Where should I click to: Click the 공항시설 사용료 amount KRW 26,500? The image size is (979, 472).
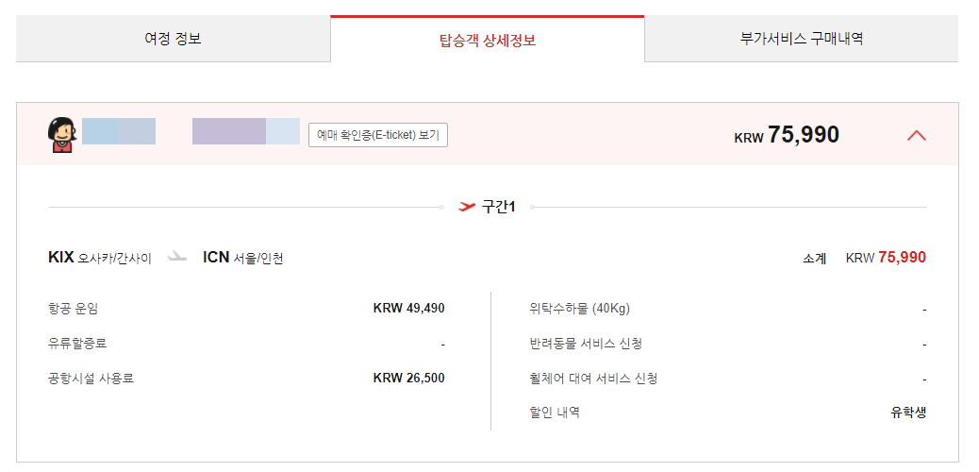pos(409,378)
